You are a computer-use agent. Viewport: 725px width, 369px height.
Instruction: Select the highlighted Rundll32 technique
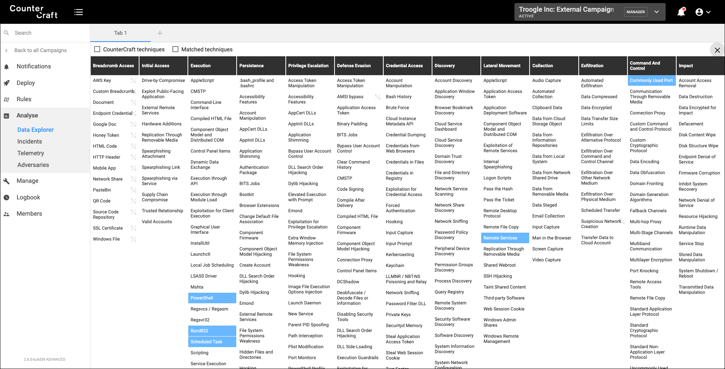(212, 331)
